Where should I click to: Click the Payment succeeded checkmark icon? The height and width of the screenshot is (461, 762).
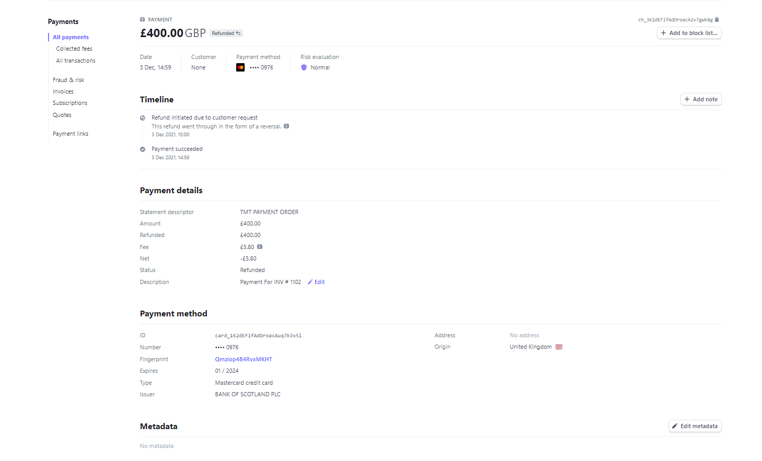143,149
